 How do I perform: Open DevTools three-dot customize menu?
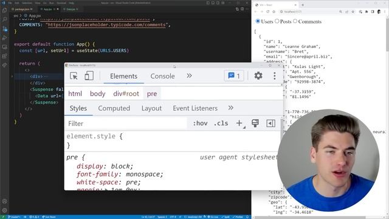click(274, 75)
